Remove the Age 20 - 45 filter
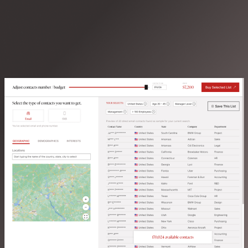 tap(168, 104)
